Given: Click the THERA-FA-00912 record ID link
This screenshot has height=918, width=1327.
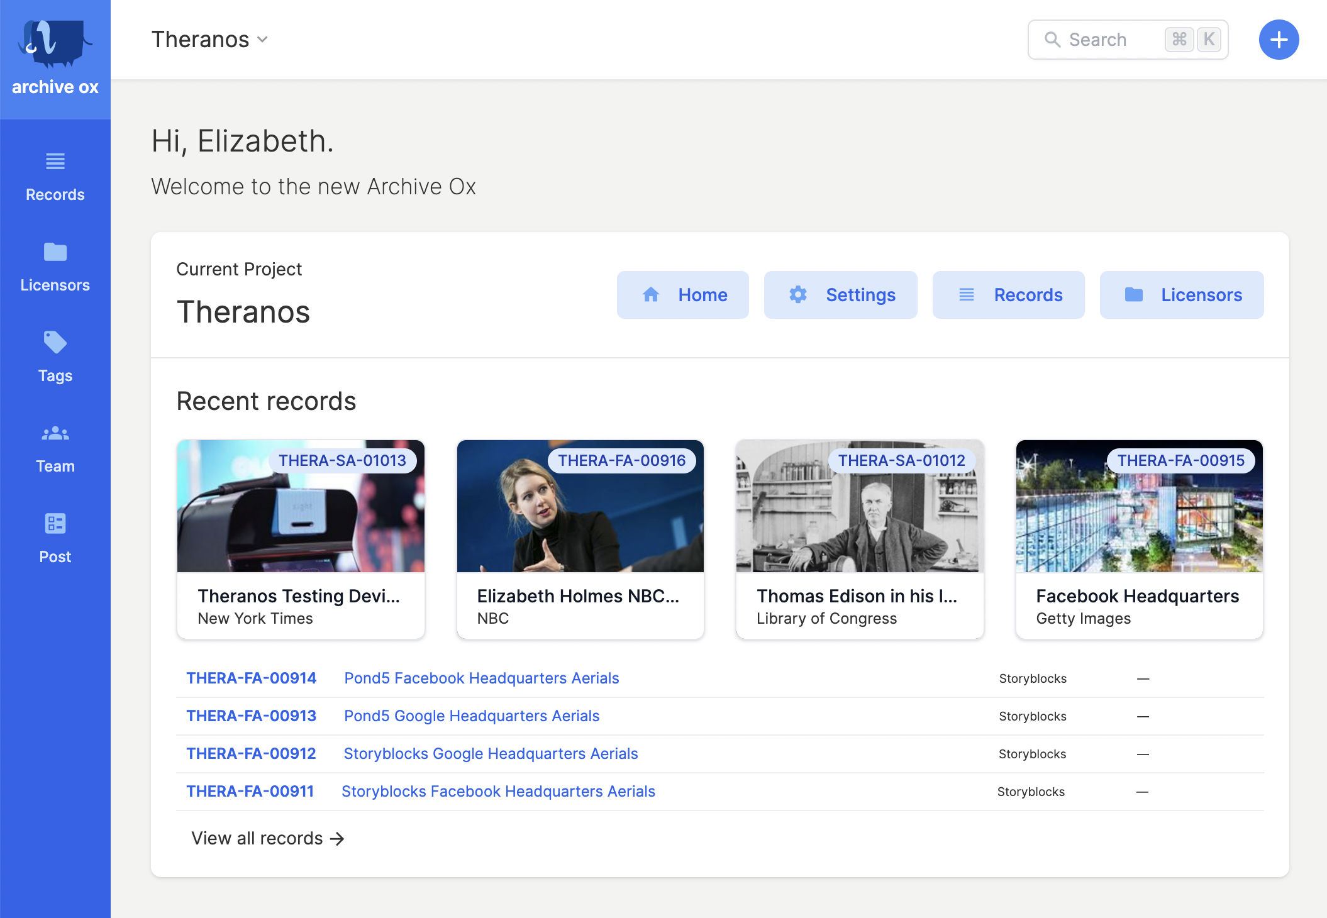Looking at the screenshot, I should [x=251, y=754].
